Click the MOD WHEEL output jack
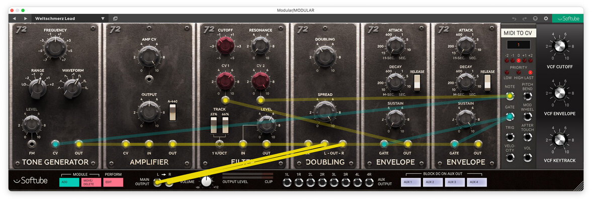The height and width of the screenshot is (201, 592). pyautogui.click(x=528, y=117)
